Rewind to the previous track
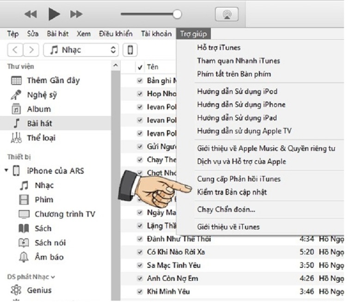Image resolution: width=349 pixels, height=302 pixels. coord(31,14)
